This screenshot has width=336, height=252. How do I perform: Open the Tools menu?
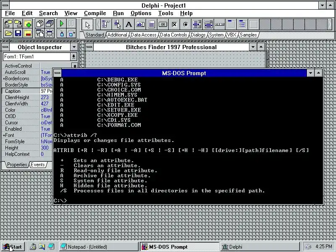click(165, 13)
